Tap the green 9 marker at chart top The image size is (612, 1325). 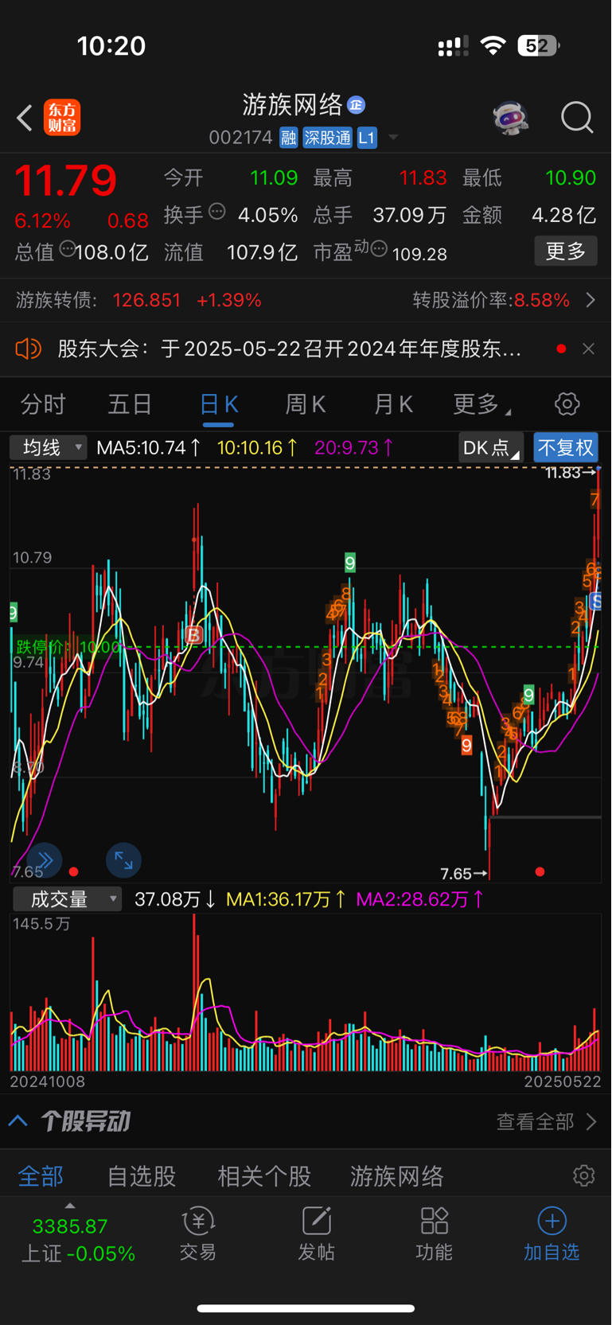350,563
